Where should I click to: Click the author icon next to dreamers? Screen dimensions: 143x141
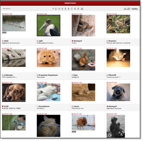tap(107, 41)
